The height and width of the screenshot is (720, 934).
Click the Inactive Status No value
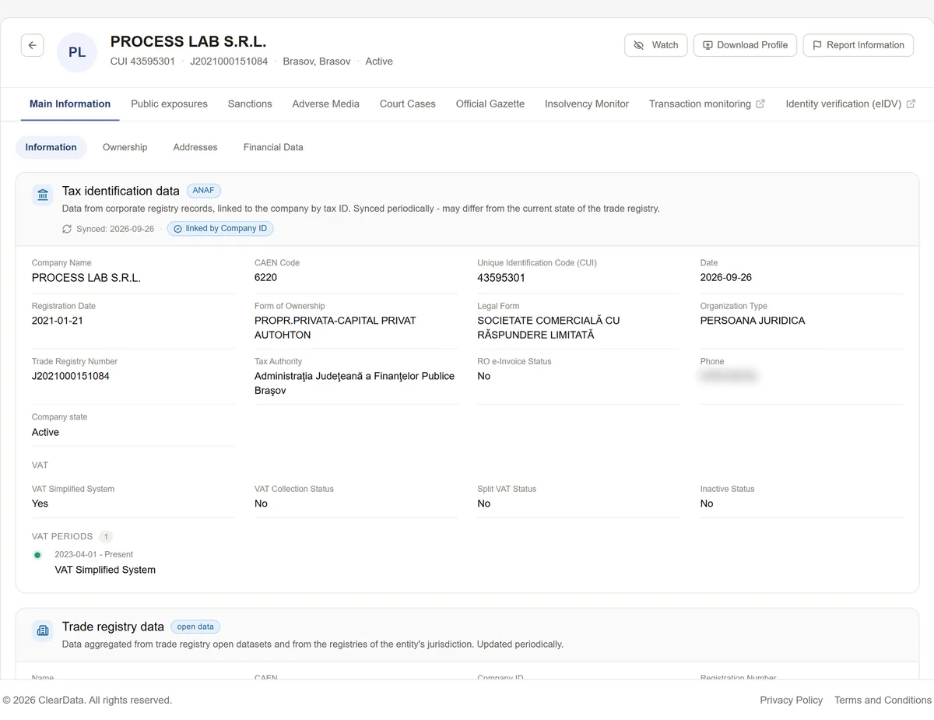click(x=707, y=504)
